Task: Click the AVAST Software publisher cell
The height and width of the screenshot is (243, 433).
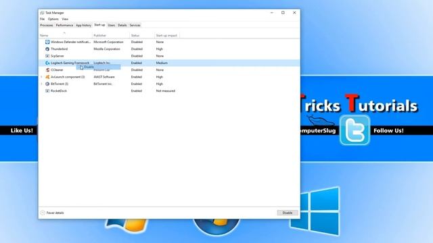Action: pos(104,77)
